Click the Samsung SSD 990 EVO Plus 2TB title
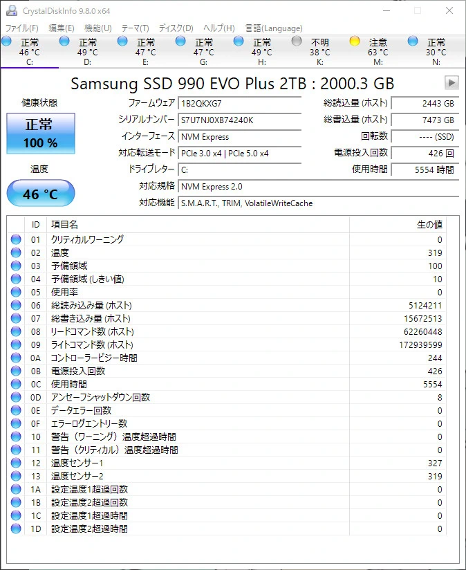 coord(232,84)
